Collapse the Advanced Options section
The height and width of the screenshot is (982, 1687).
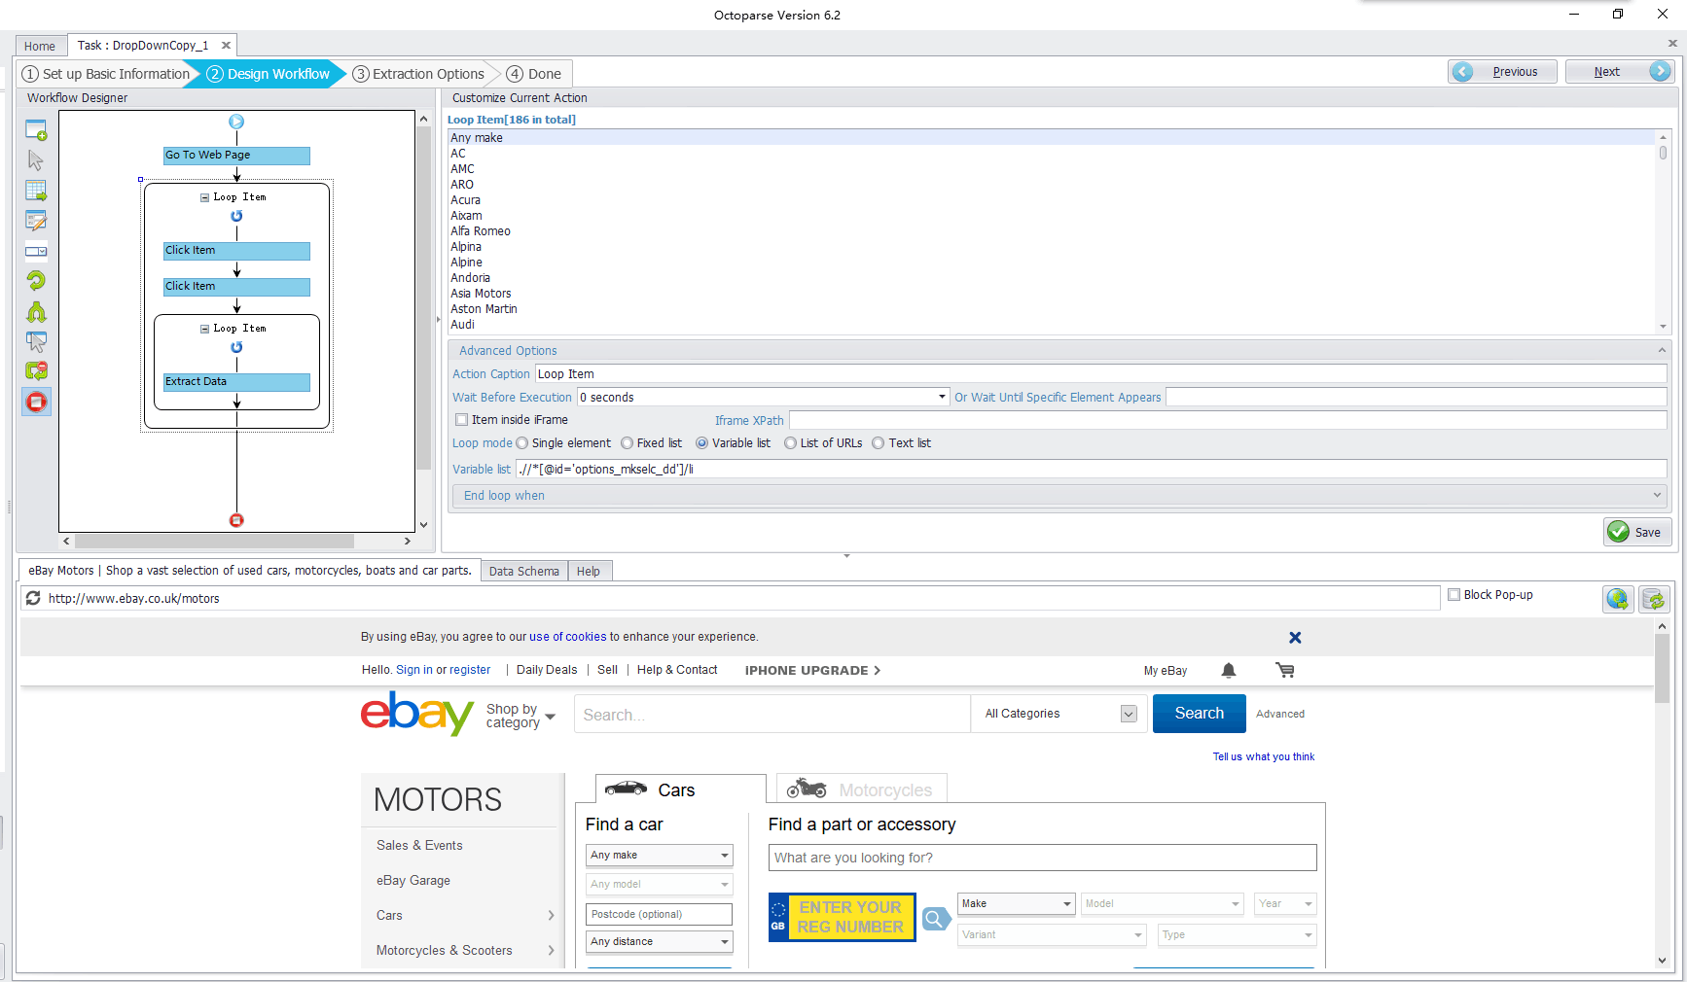(x=1662, y=350)
